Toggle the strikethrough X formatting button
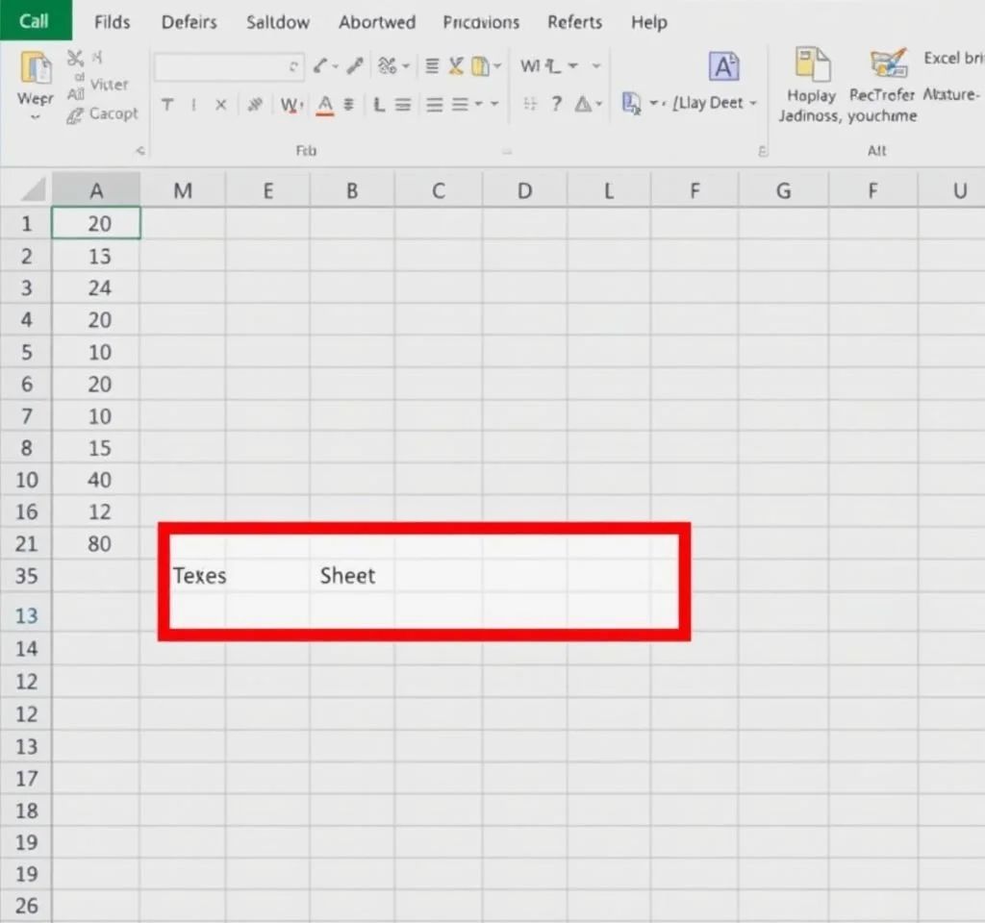The width and height of the screenshot is (985, 923). [x=220, y=105]
